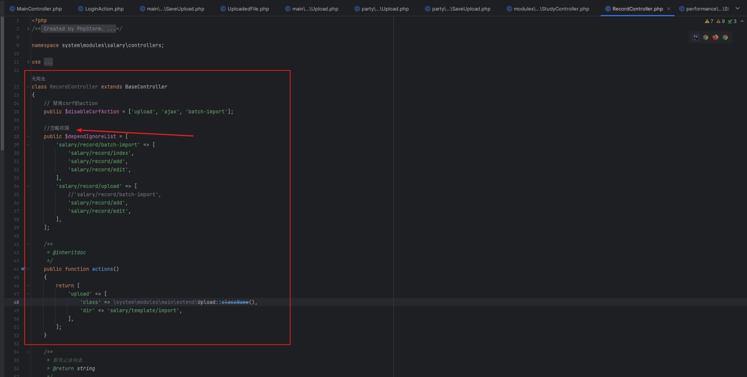Show the hidden editor tabs dropdown

(x=737, y=9)
